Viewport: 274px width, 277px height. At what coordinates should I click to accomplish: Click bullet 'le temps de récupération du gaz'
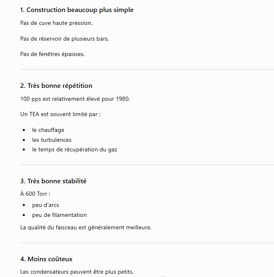(x=75, y=150)
